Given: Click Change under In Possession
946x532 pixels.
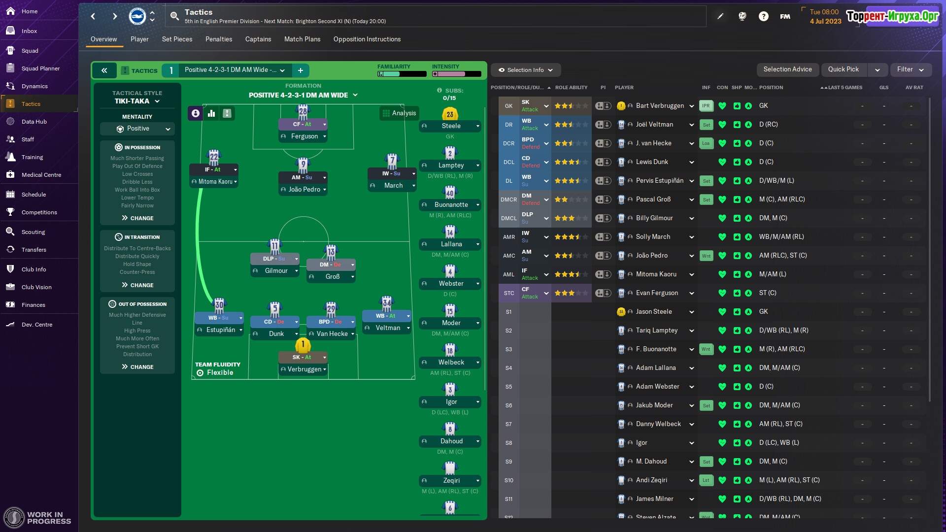Looking at the screenshot, I should tap(137, 218).
